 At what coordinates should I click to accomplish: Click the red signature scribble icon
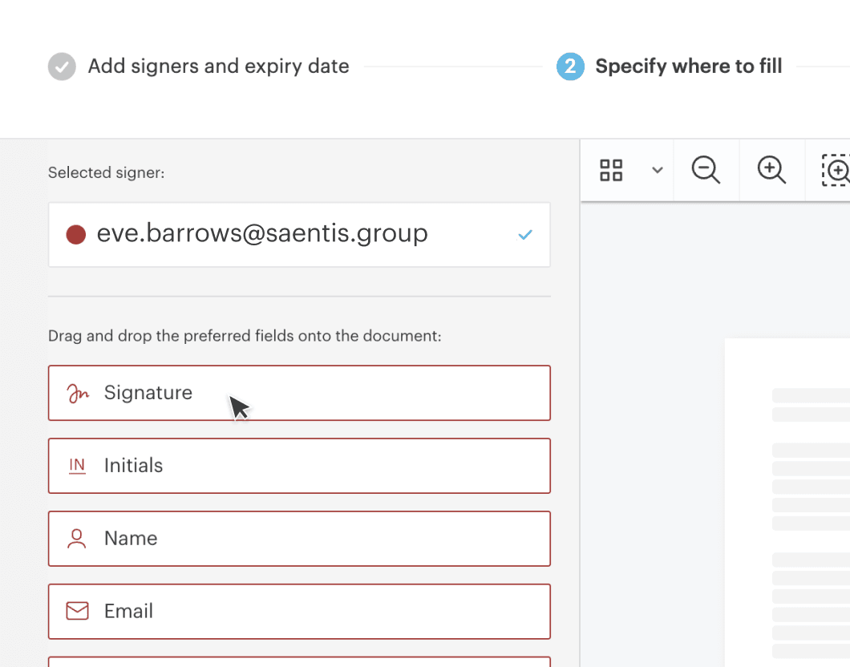77,393
